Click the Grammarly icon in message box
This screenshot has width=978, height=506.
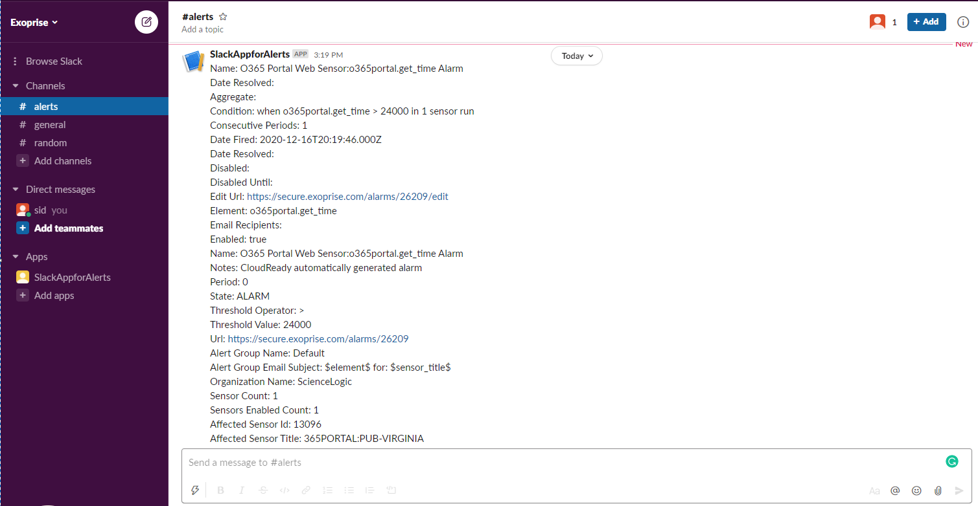tap(951, 461)
